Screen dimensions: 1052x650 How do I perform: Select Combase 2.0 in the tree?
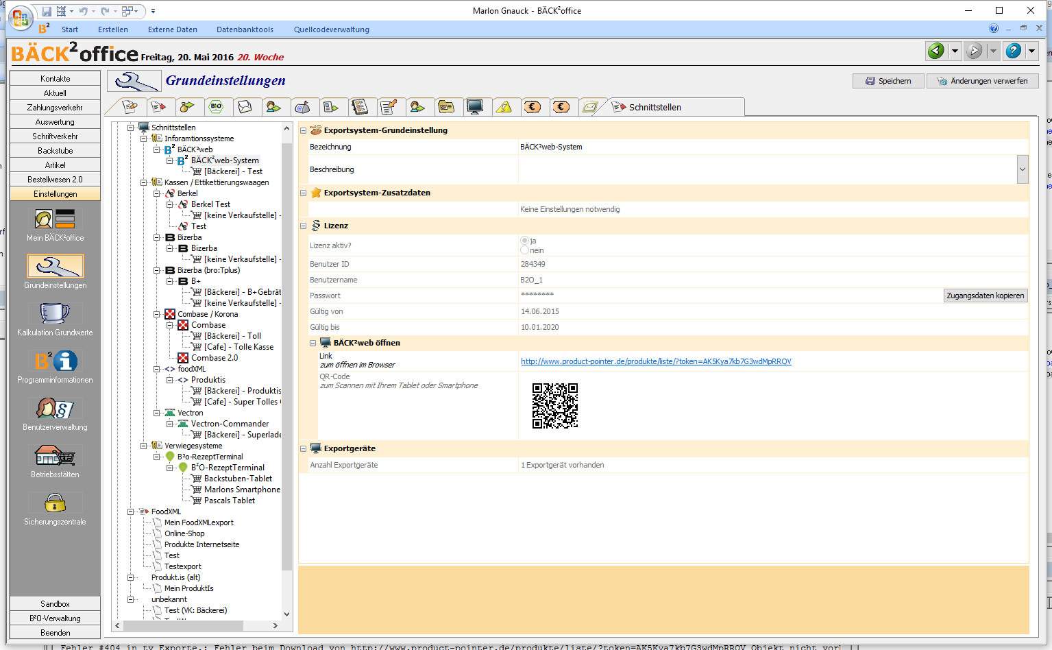coord(214,358)
